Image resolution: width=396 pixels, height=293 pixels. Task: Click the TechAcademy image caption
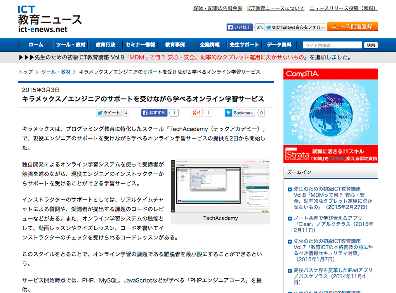point(221,218)
